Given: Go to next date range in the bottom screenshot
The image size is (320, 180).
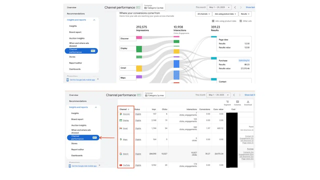Looking at the screenshot, I should coord(240,95).
